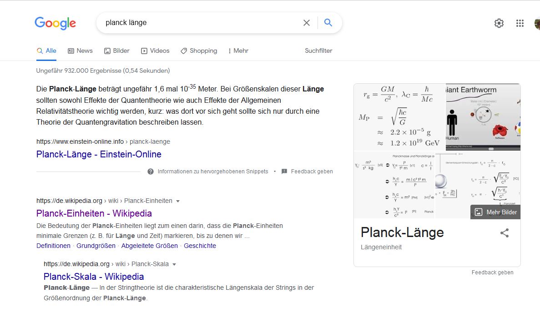Switch to the Bilder tab
This screenshot has width=540, height=323.
click(x=117, y=51)
